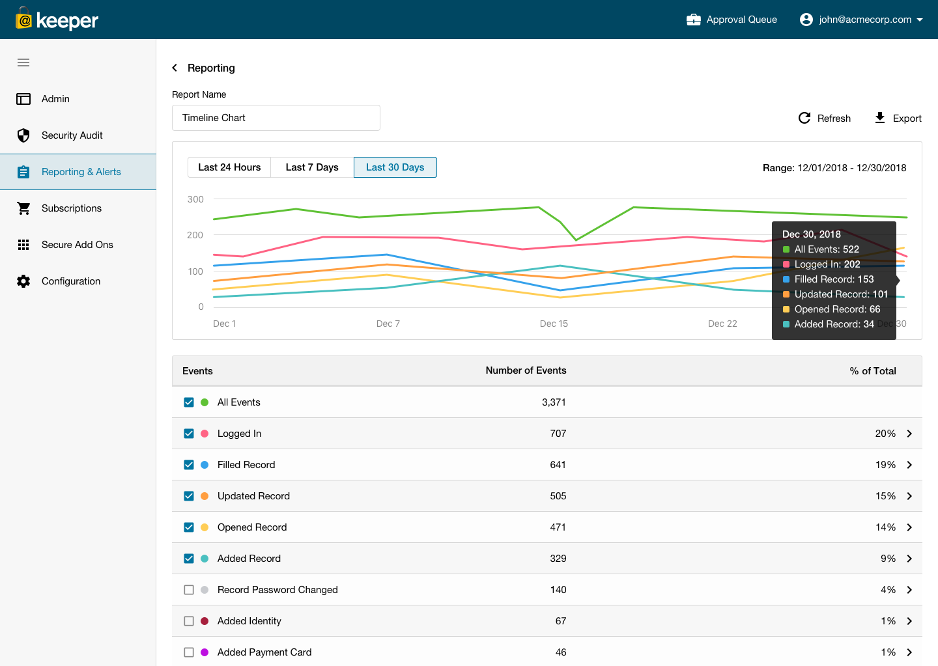The height and width of the screenshot is (666, 938).
Task: Click the green All Events color dot
Action: pos(205,402)
